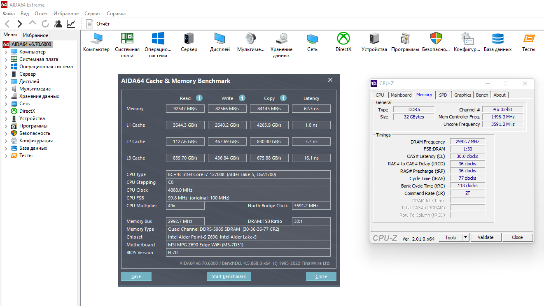Click the Read info icon in benchmark
The width and height of the screenshot is (544, 306).
(199, 98)
